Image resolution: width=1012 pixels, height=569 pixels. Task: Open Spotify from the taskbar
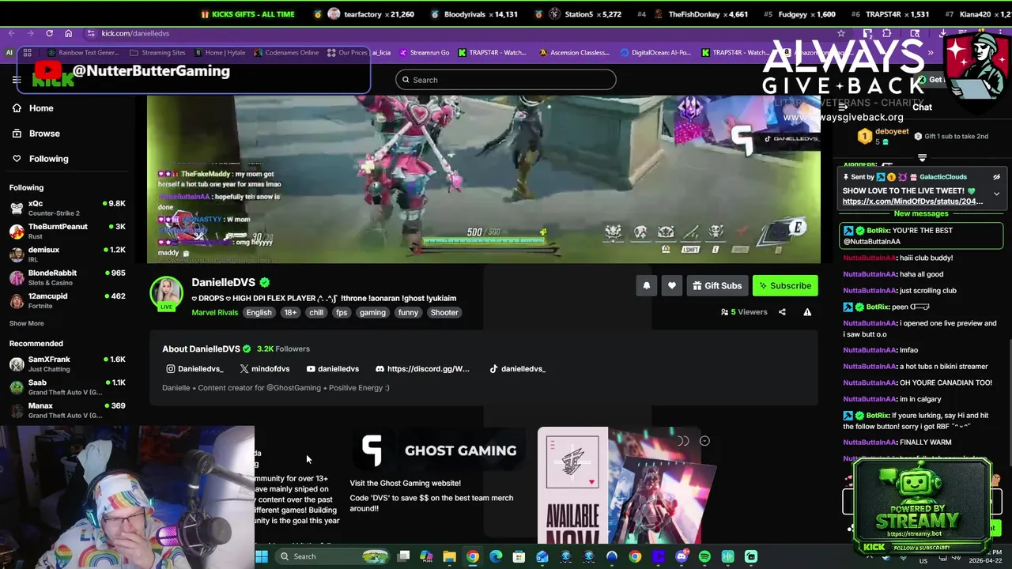pyautogui.click(x=704, y=556)
